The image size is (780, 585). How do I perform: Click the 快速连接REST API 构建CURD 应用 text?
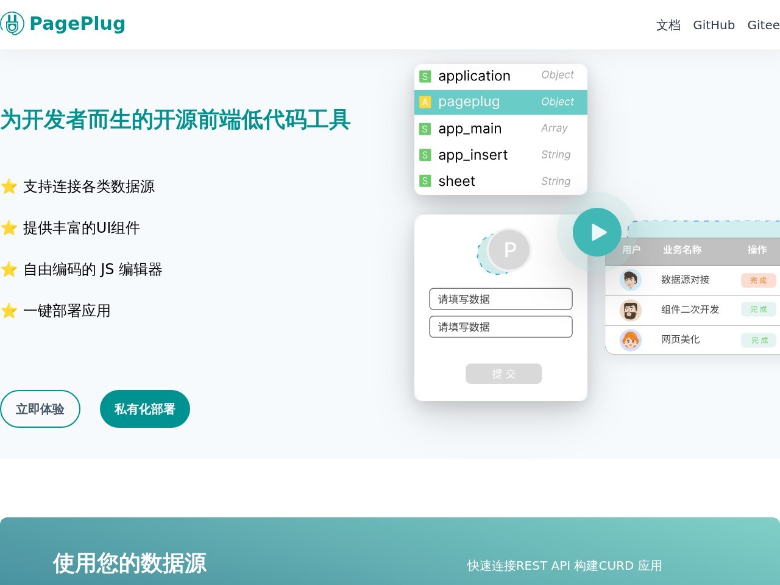565,565
